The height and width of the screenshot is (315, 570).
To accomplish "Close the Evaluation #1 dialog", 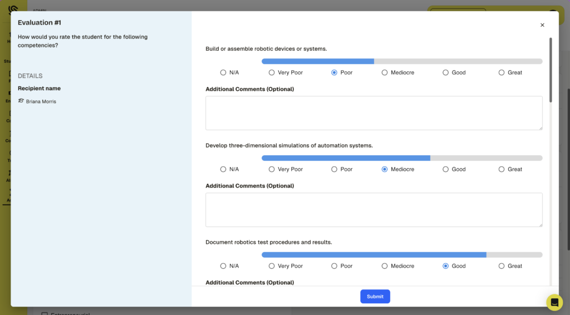I will [542, 25].
